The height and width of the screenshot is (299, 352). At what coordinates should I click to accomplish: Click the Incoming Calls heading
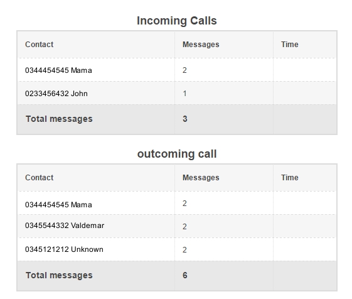click(177, 21)
